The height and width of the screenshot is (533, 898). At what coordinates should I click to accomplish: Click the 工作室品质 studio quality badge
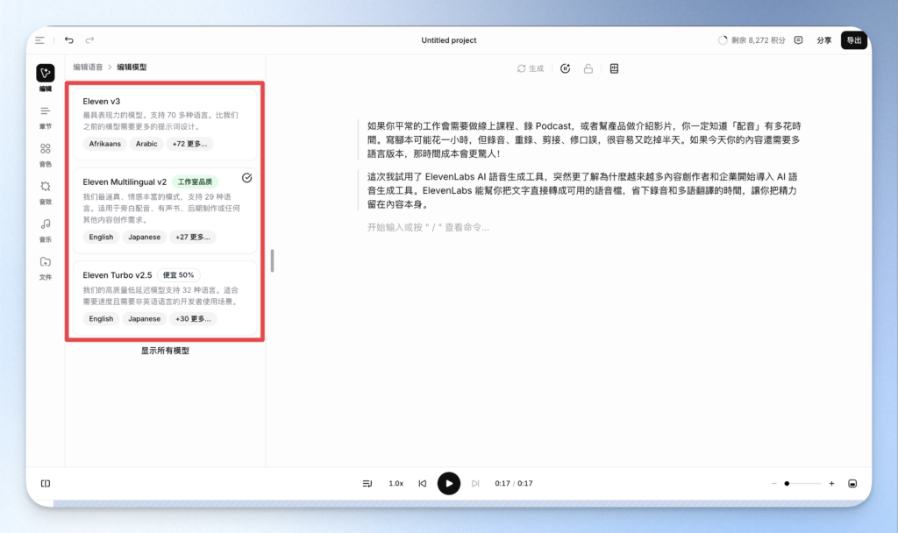(x=195, y=182)
